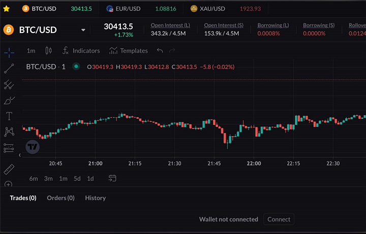This screenshot has height=234, width=366.
Task: Click the 343.2k / 4.5M open interest value
Action: click(168, 34)
